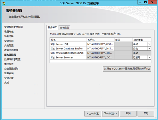158x120 pixels.
Task: Click the 密码 column header
Action: pyautogui.click(x=123, y=40)
